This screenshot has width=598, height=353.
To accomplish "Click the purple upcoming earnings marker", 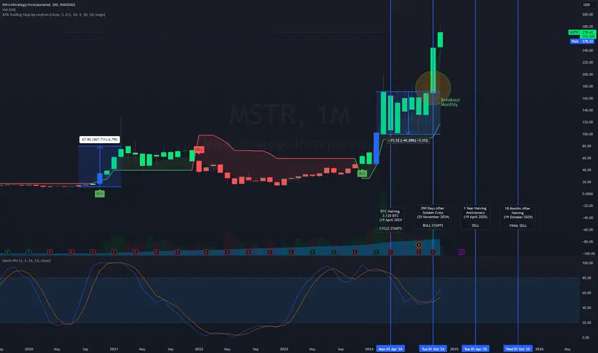I will 461,252.
